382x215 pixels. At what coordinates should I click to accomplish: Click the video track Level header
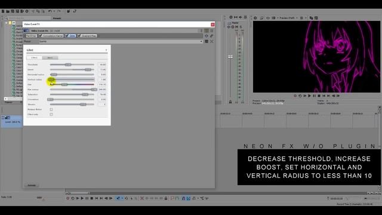[12, 122]
